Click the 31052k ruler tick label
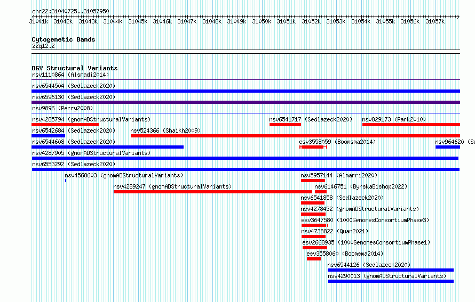This screenshot has height=302, width=475. coord(311,21)
